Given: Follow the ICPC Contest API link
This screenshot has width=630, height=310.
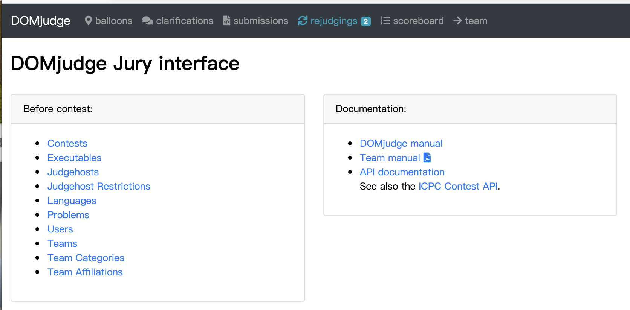Looking at the screenshot, I should [458, 186].
